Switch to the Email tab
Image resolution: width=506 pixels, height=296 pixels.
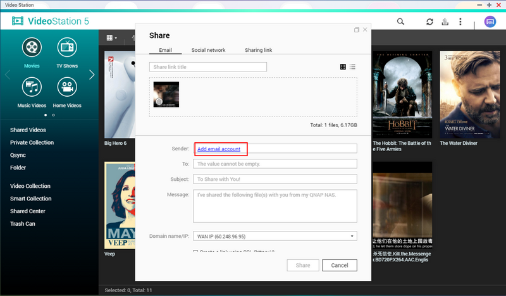click(165, 50)
